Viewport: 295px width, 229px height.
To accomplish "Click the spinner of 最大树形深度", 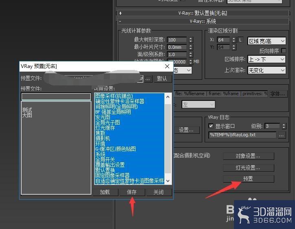I will [191, 40].
